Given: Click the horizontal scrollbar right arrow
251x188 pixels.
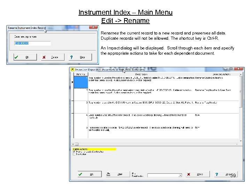Looking at the screenshot, I should (237, 144).
